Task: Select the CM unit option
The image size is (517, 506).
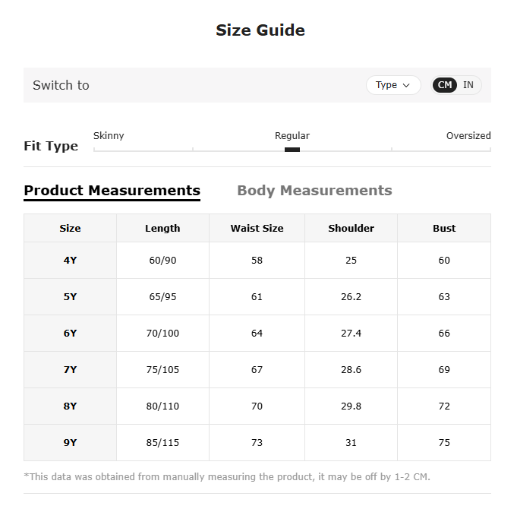Action: click(444, 85)
